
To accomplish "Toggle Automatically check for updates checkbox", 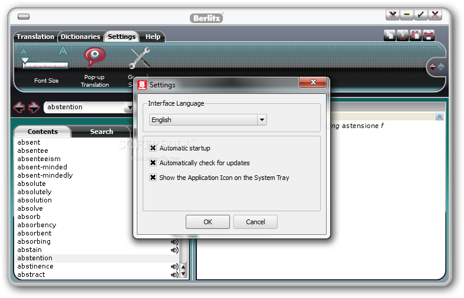I will (x=153, y=163).
